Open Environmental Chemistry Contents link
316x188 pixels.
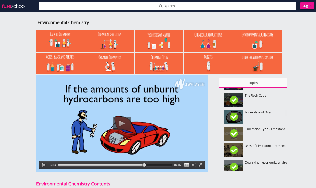(73, 184)
